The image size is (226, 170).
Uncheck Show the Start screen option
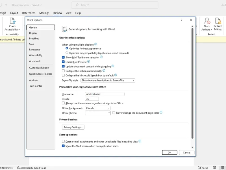[x=63, y=146]
